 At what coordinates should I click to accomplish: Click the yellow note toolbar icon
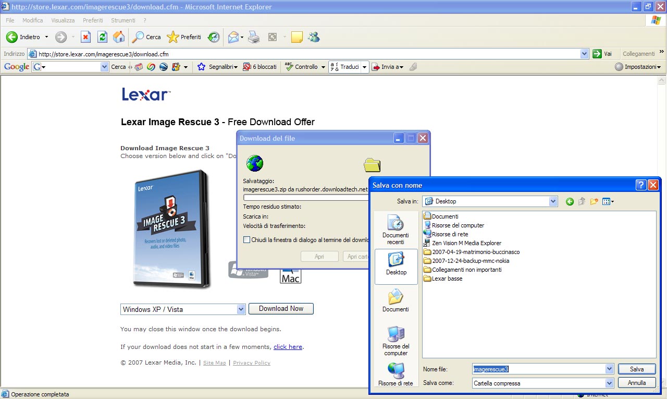point(297,37)
